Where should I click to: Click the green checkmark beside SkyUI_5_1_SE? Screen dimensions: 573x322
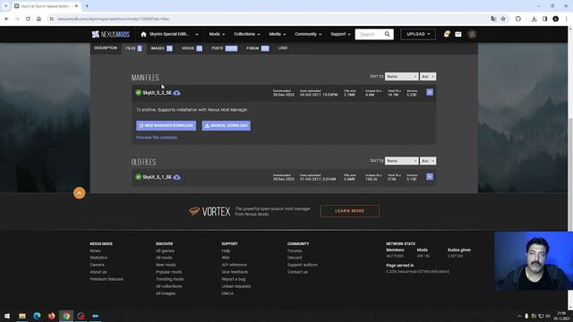pos(138,177)
